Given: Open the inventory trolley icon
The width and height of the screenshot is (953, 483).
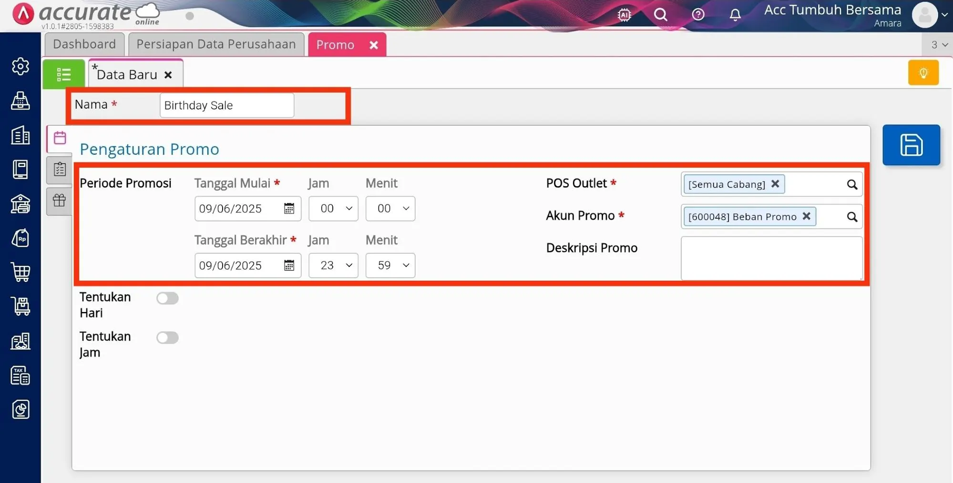Looking at the screenshot, I should 20,306.
